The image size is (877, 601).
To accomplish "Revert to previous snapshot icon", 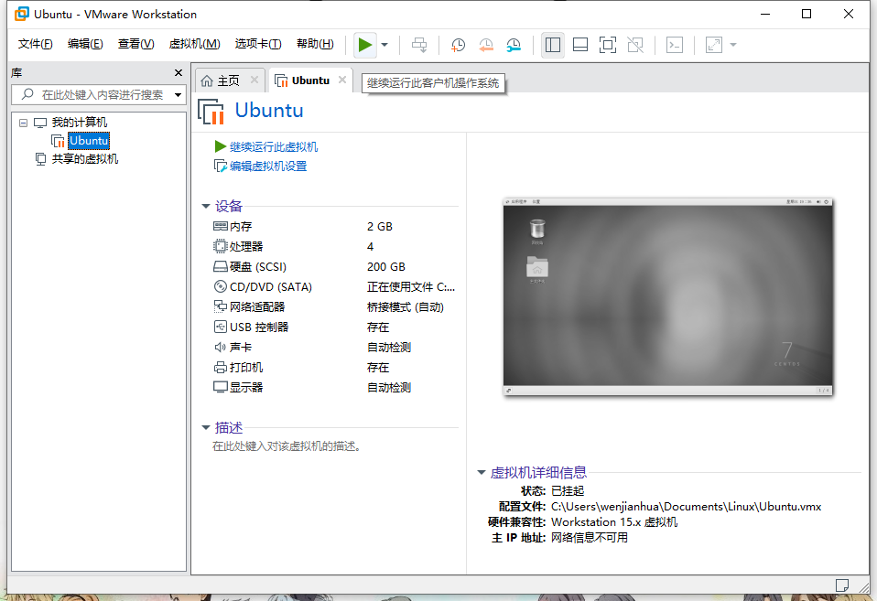I will click(x=486, y=45).
